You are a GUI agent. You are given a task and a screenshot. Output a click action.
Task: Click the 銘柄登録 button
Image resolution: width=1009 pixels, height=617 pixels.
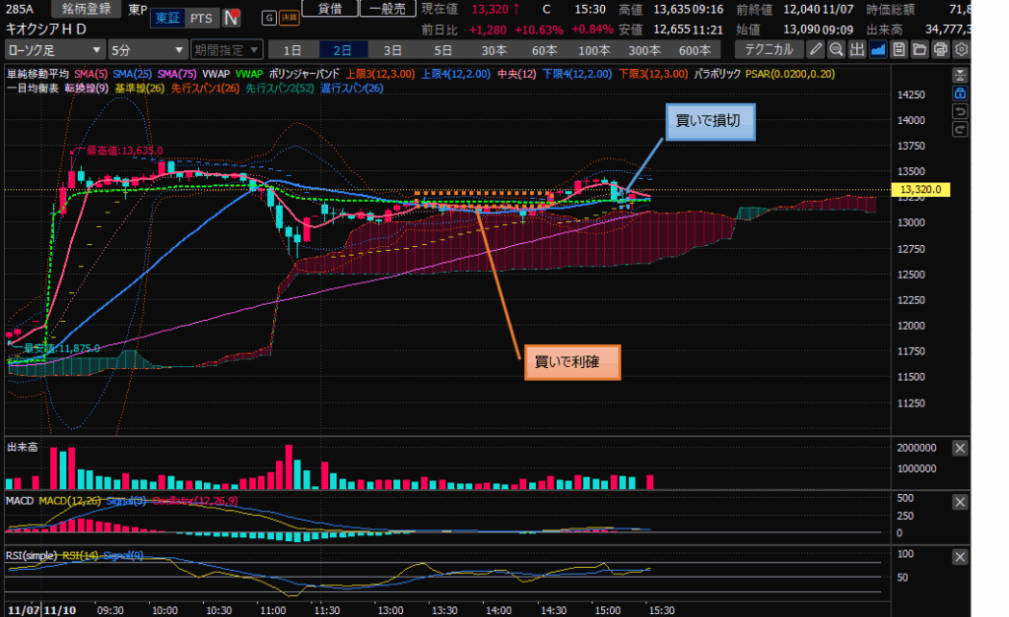coord(87,9)
